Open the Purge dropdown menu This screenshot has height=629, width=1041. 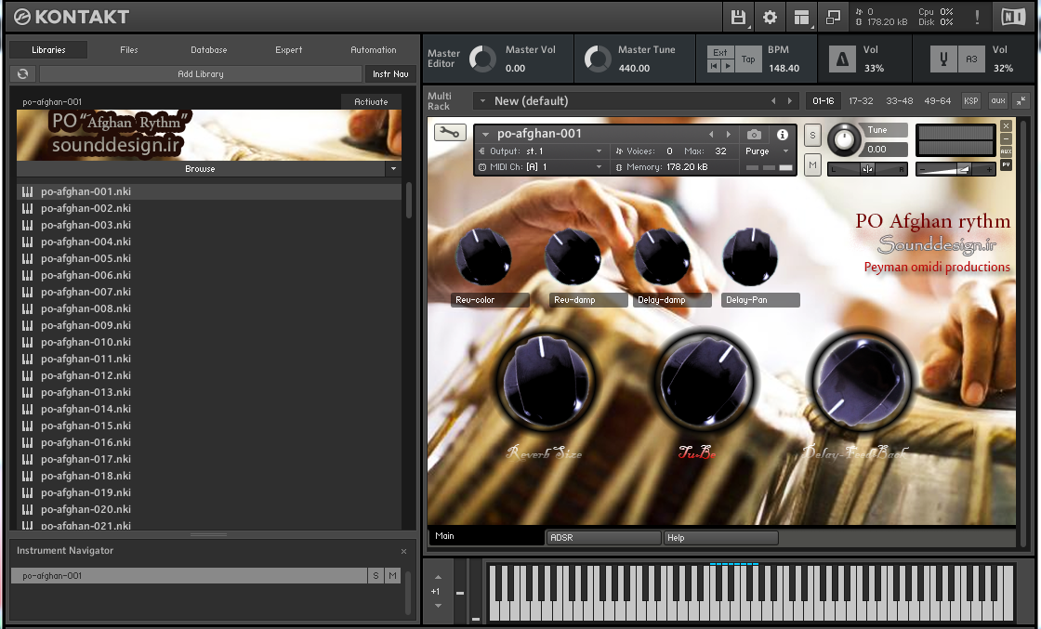[767, 151]
